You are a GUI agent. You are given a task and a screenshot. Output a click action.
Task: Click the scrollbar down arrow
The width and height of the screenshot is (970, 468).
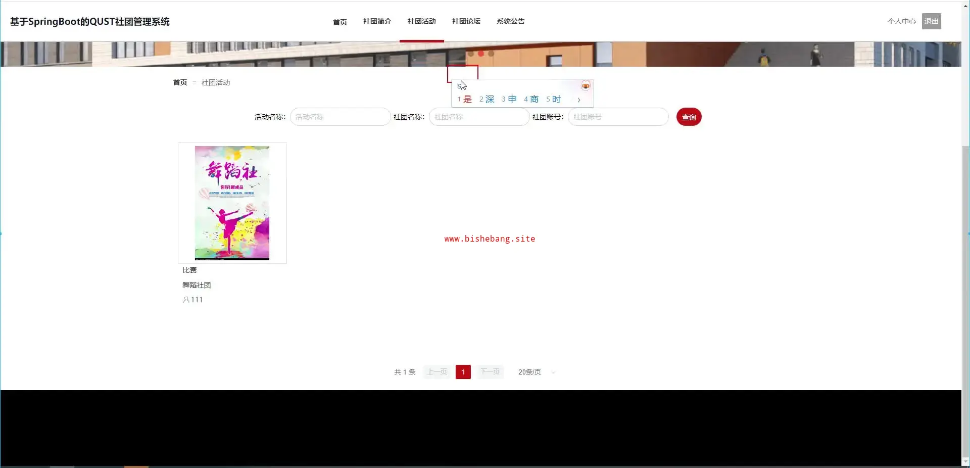point(965,461)
